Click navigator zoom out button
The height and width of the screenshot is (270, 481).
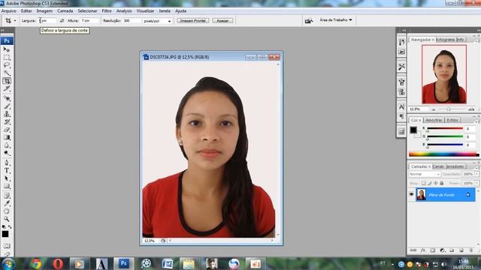coord(433,109)
